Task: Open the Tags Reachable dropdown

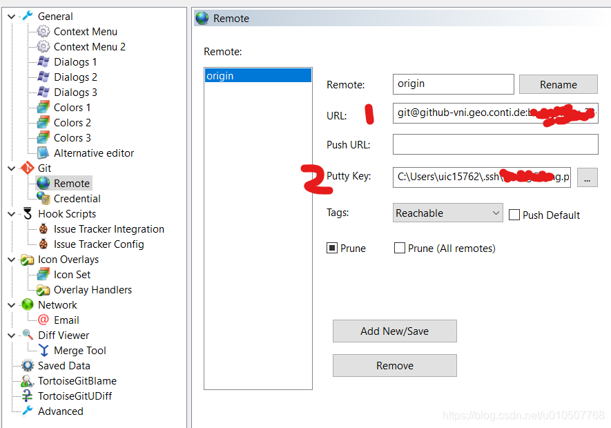Action: click(448, 213)
